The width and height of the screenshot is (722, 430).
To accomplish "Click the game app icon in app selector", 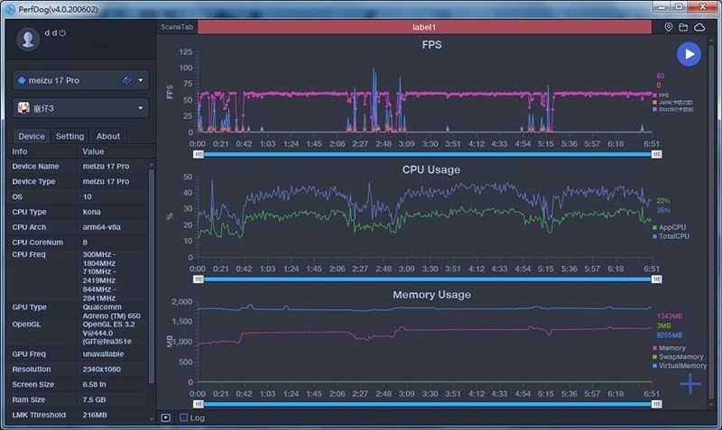I will click(x=24, y=108).
